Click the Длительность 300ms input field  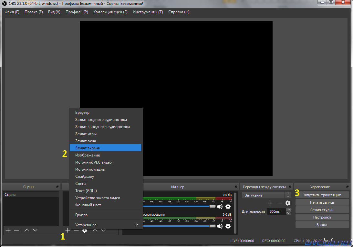point(276,211)
